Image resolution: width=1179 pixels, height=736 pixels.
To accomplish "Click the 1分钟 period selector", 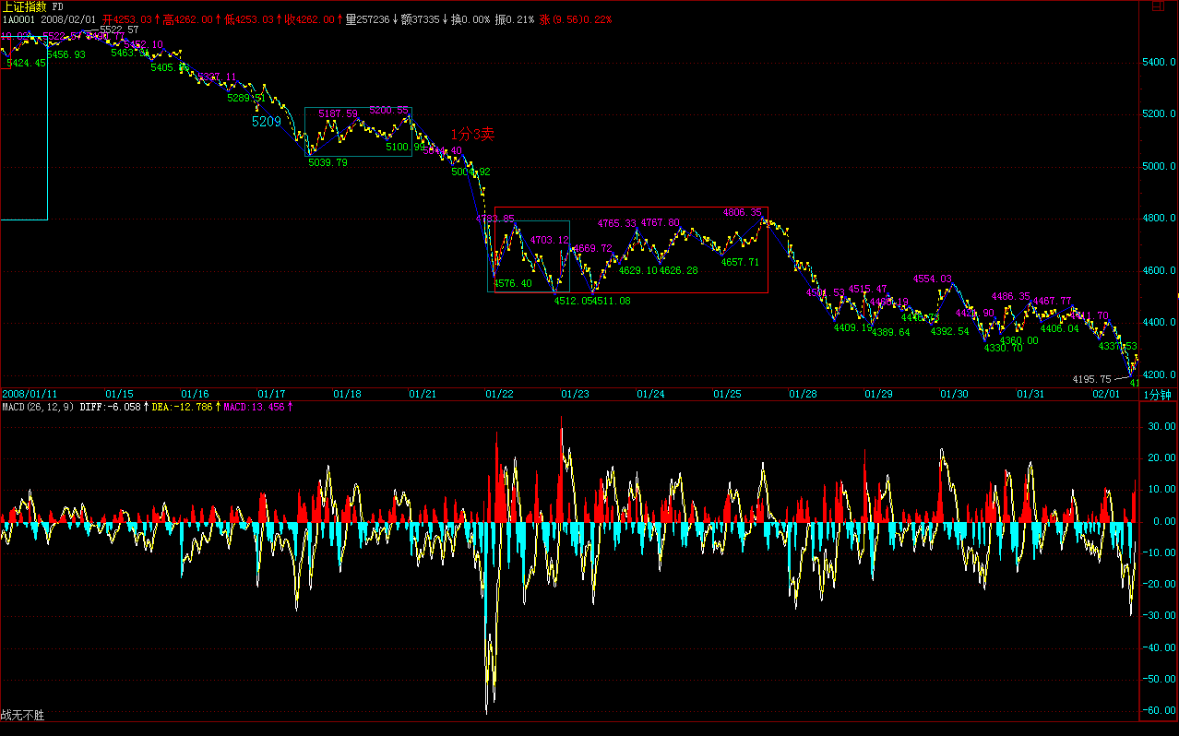I will coord(1157,395).
